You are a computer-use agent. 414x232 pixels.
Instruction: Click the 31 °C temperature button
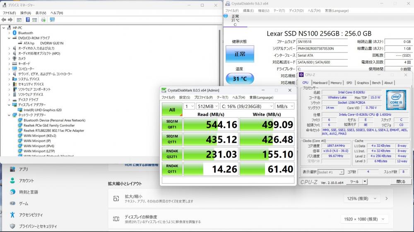tap(240, 79)
